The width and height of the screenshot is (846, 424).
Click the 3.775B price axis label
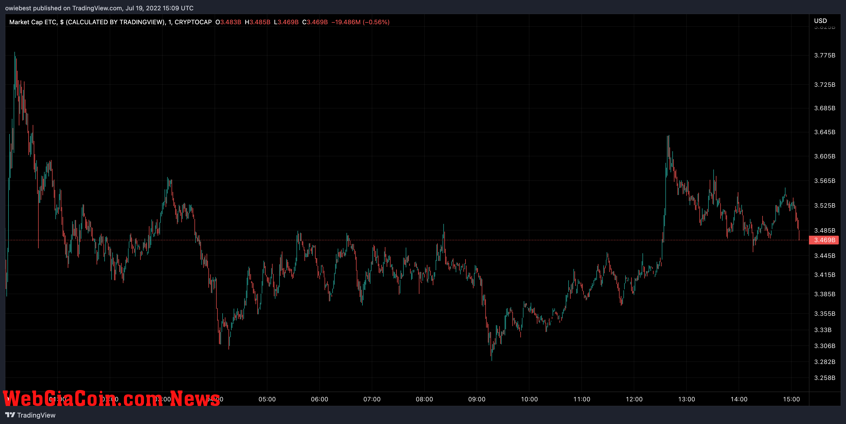coord(824,55)
